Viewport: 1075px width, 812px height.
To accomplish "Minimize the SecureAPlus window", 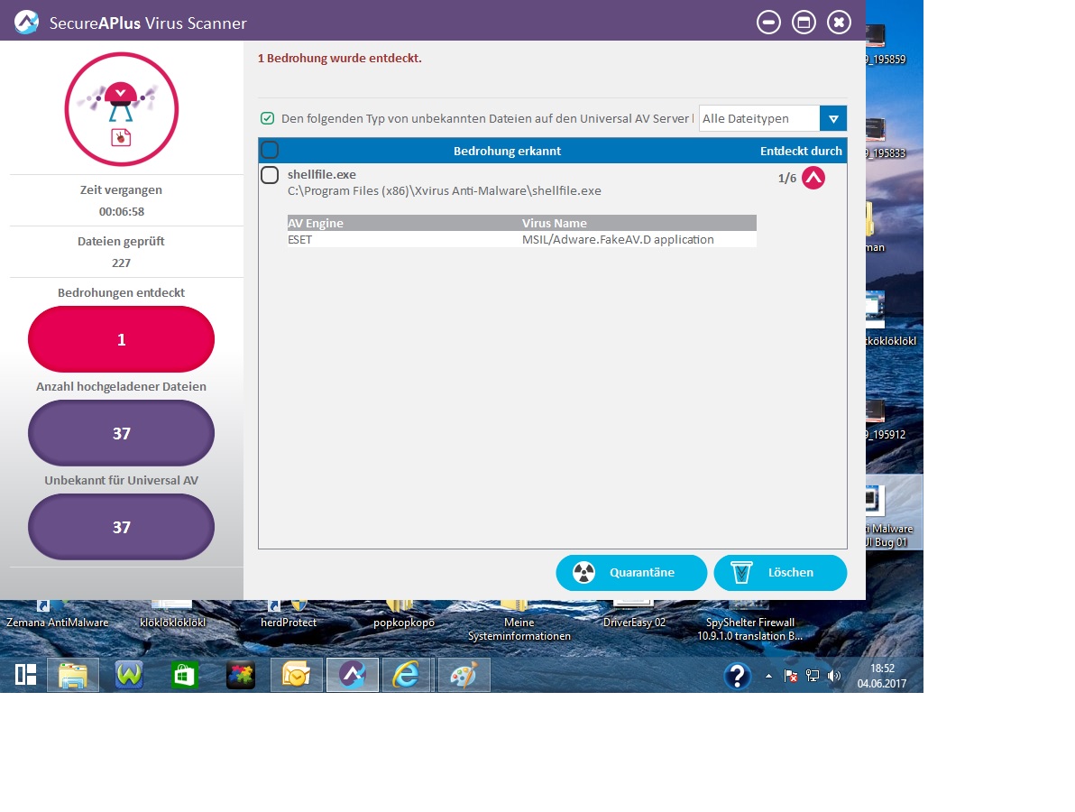I will [768, 23].
